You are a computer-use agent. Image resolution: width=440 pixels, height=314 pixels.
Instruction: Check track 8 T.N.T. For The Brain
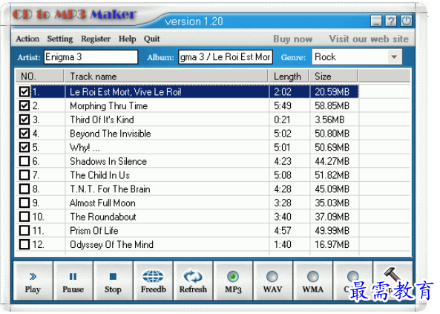coord(24,189)
